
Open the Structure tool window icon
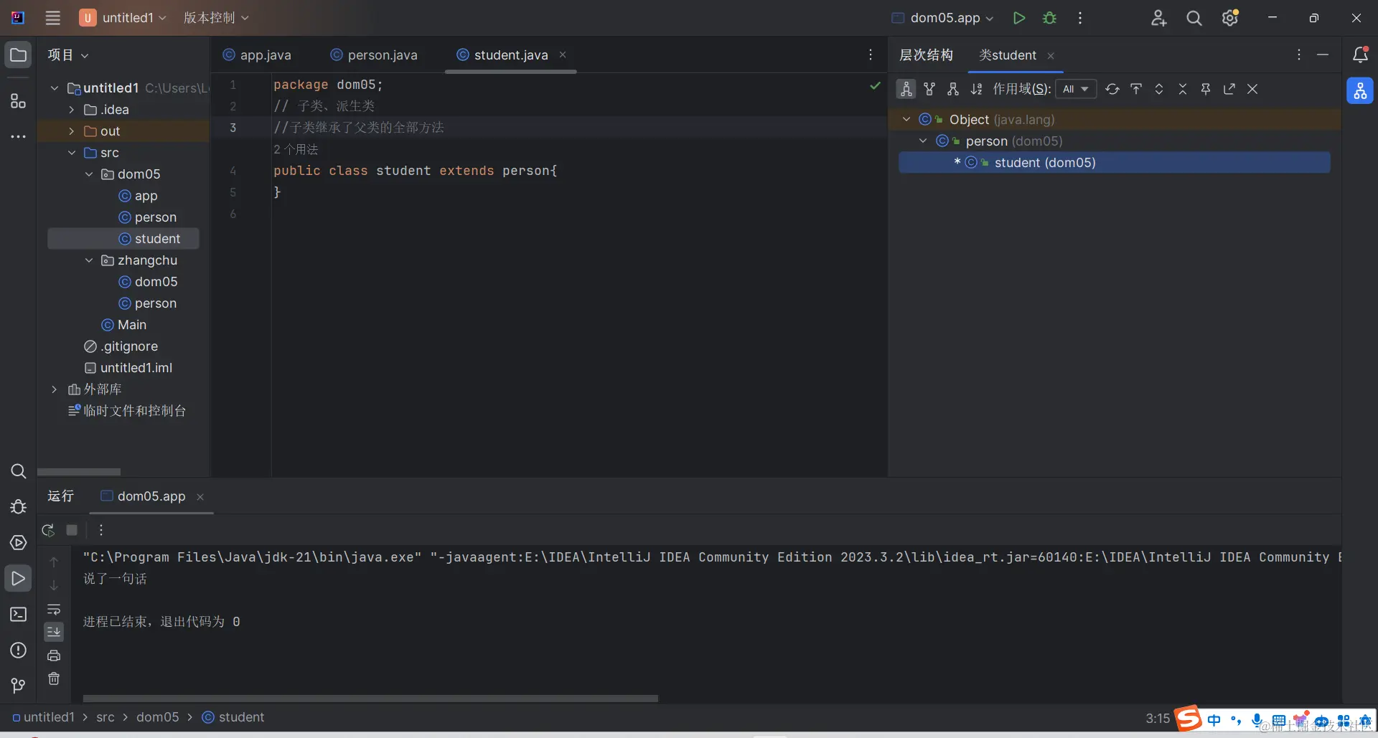(x=18, y=101)
